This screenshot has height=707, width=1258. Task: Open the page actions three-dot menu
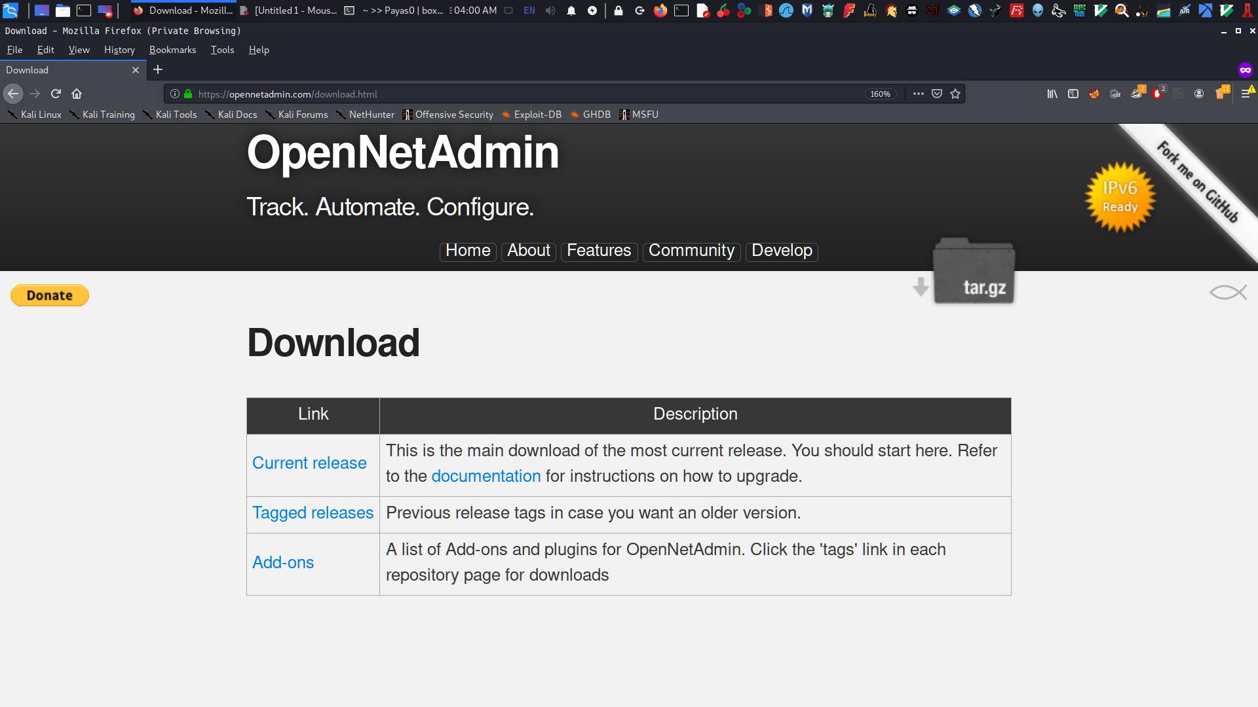[919, 94]
